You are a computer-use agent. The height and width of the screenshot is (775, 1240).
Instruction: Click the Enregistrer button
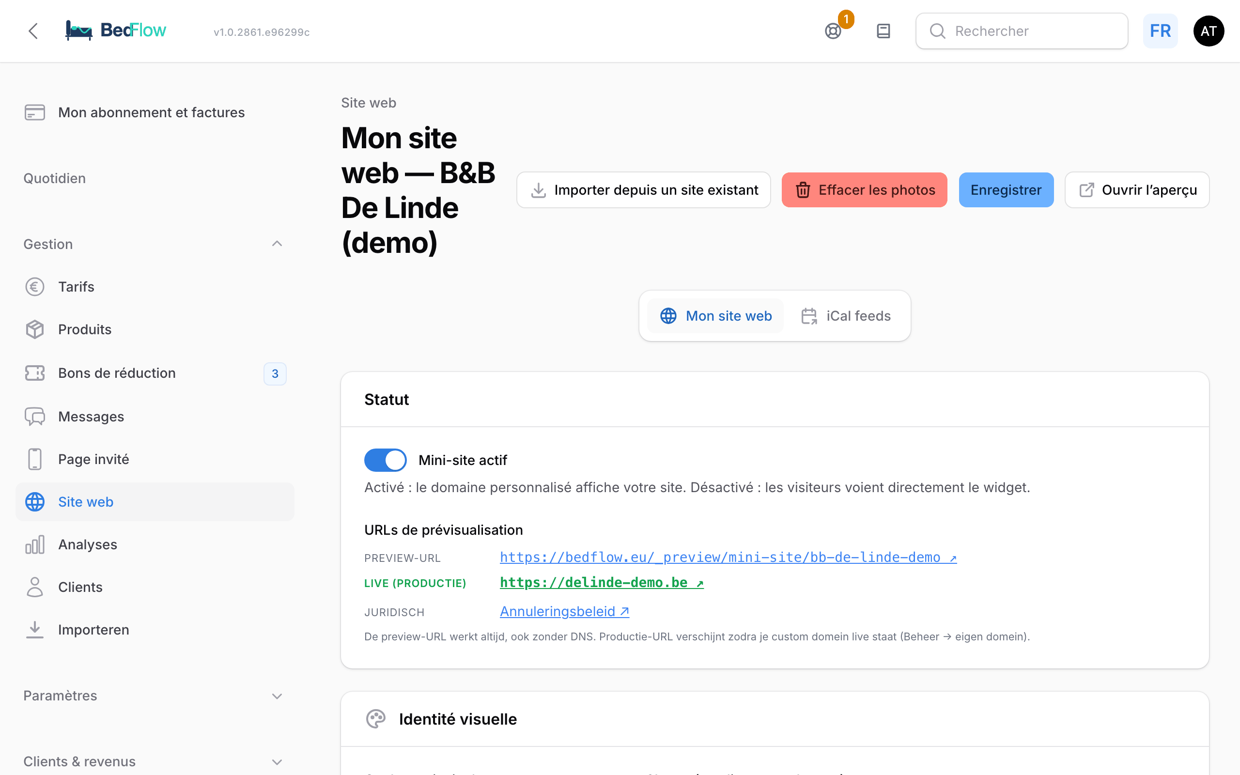pos(1006,190)
